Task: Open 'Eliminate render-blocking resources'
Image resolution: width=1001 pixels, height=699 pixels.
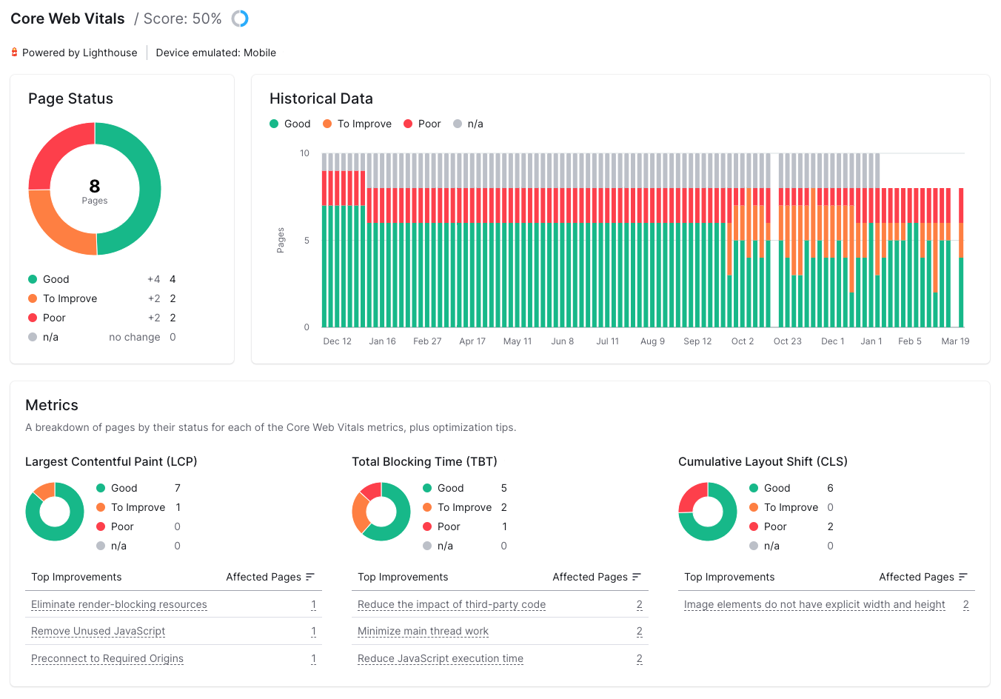Action: pos(118,604)
